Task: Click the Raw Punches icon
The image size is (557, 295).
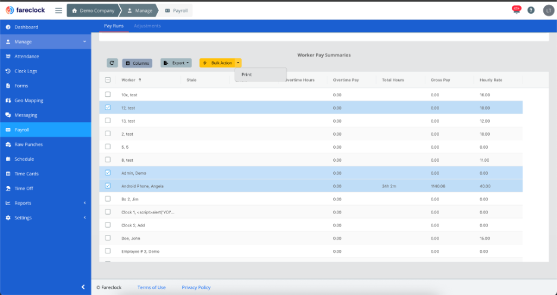Action: point(8,145)
